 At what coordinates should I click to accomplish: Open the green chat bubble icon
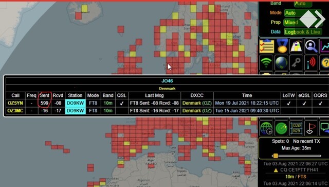point(324,128)
